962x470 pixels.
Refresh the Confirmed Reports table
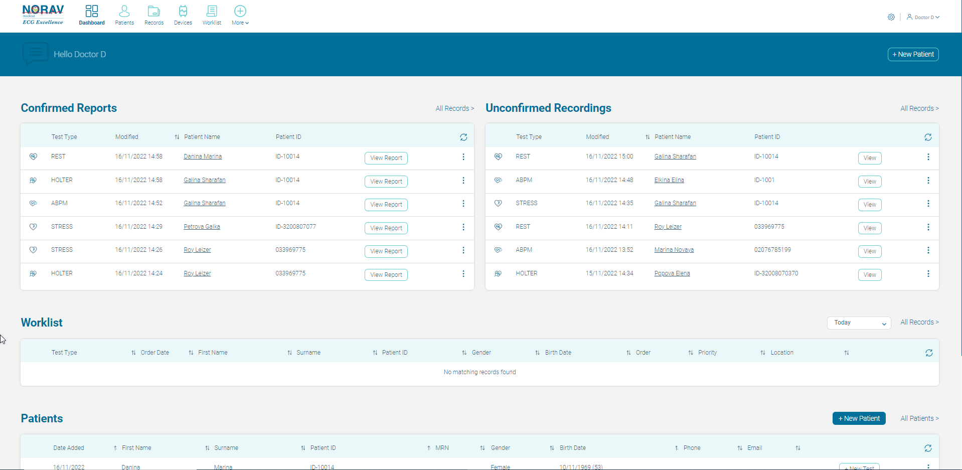[x=463, y=137]
